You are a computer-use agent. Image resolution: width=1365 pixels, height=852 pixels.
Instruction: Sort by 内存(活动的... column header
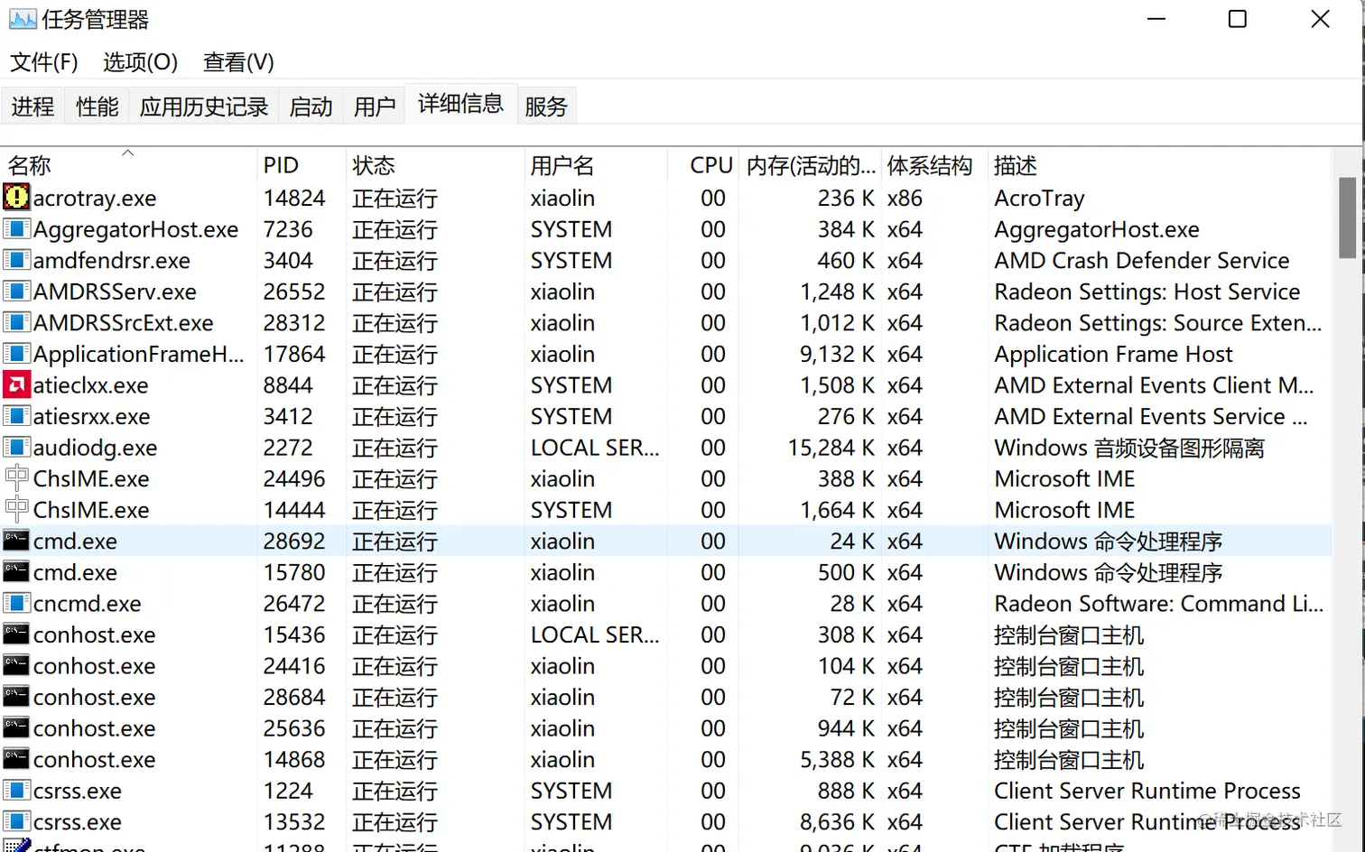click(x=811, y=165)
